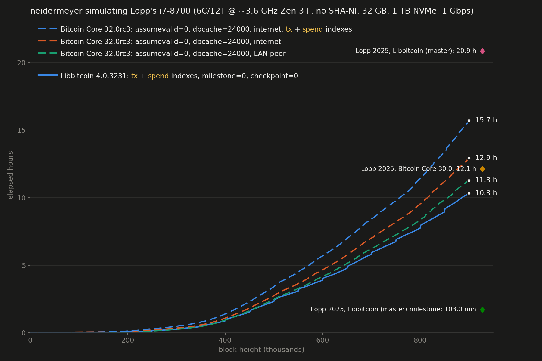This screenshot has width=542, height=361.
Task: Click the yellow 'tx' word in the Libbitcoin legend entry
Action: pyautogui.click(x=134, y=76)
